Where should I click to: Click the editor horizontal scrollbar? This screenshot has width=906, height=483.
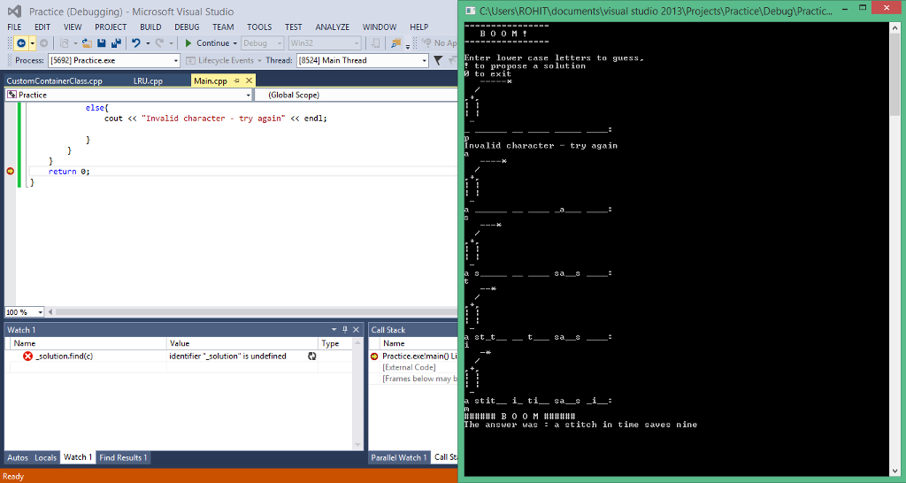click(252, 312)
